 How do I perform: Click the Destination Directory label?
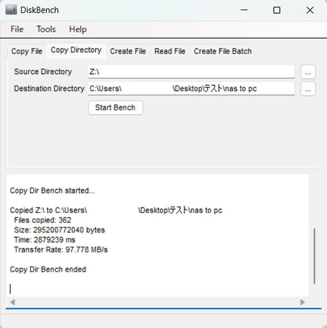coord(49,89)
